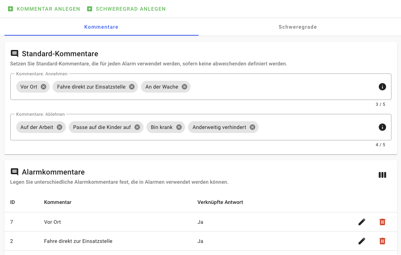Delete 'Fahre direkt zur Einsatzstelle' row
401x255 pixels.
tap(382, 241)
